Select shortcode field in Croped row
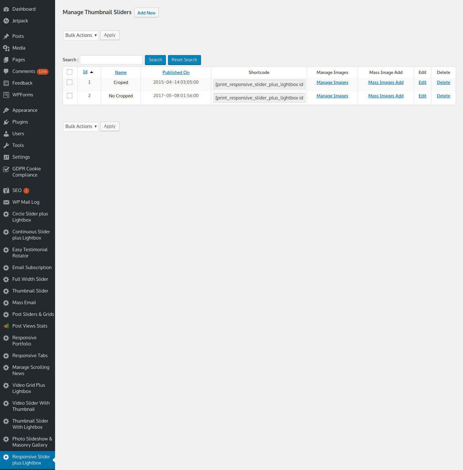 [259, 85]
